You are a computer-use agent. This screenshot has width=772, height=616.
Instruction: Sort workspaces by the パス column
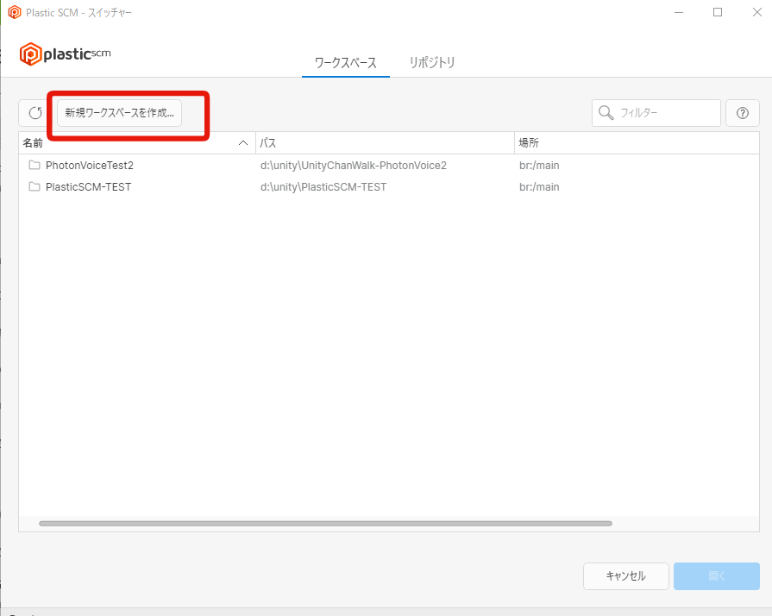click(x=270, y=142)
